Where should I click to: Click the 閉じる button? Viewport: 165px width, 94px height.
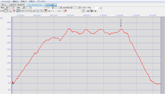tap(4, 5)
